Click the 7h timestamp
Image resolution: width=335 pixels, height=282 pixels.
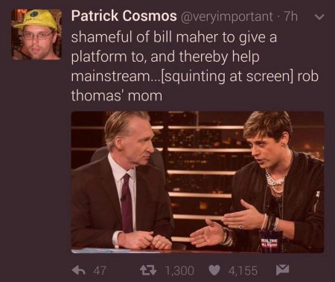[x=290, y=16]
